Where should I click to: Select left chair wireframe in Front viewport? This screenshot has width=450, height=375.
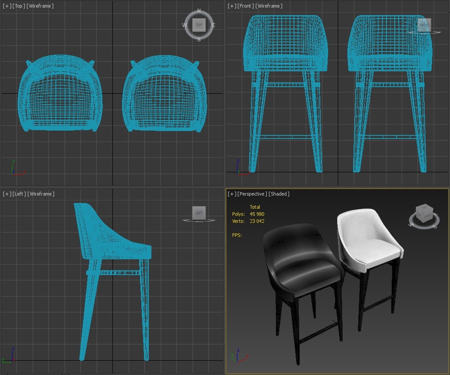point(285,93)
